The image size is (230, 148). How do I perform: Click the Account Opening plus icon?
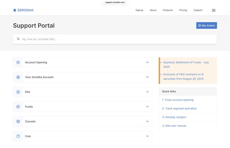(x=18, y=62)
